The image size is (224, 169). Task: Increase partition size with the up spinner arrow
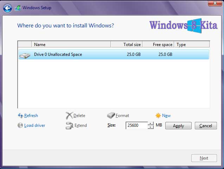(x=151, y=123)
